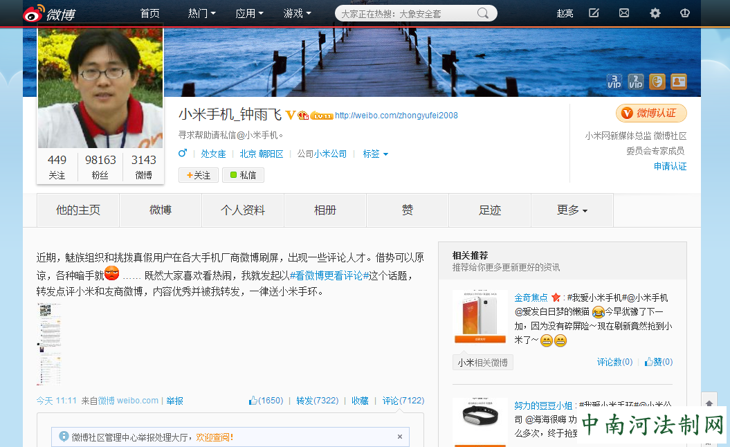The image size is (730, 447).
Task: Open the Mi Band product thumbnail
Action: [480, 422]
